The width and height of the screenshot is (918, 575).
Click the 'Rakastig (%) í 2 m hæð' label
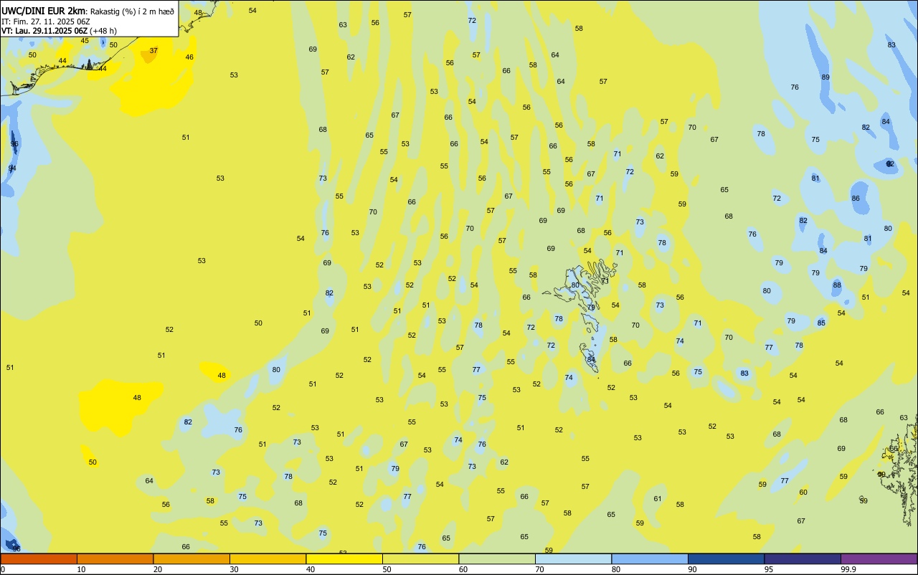click(131, 11)
